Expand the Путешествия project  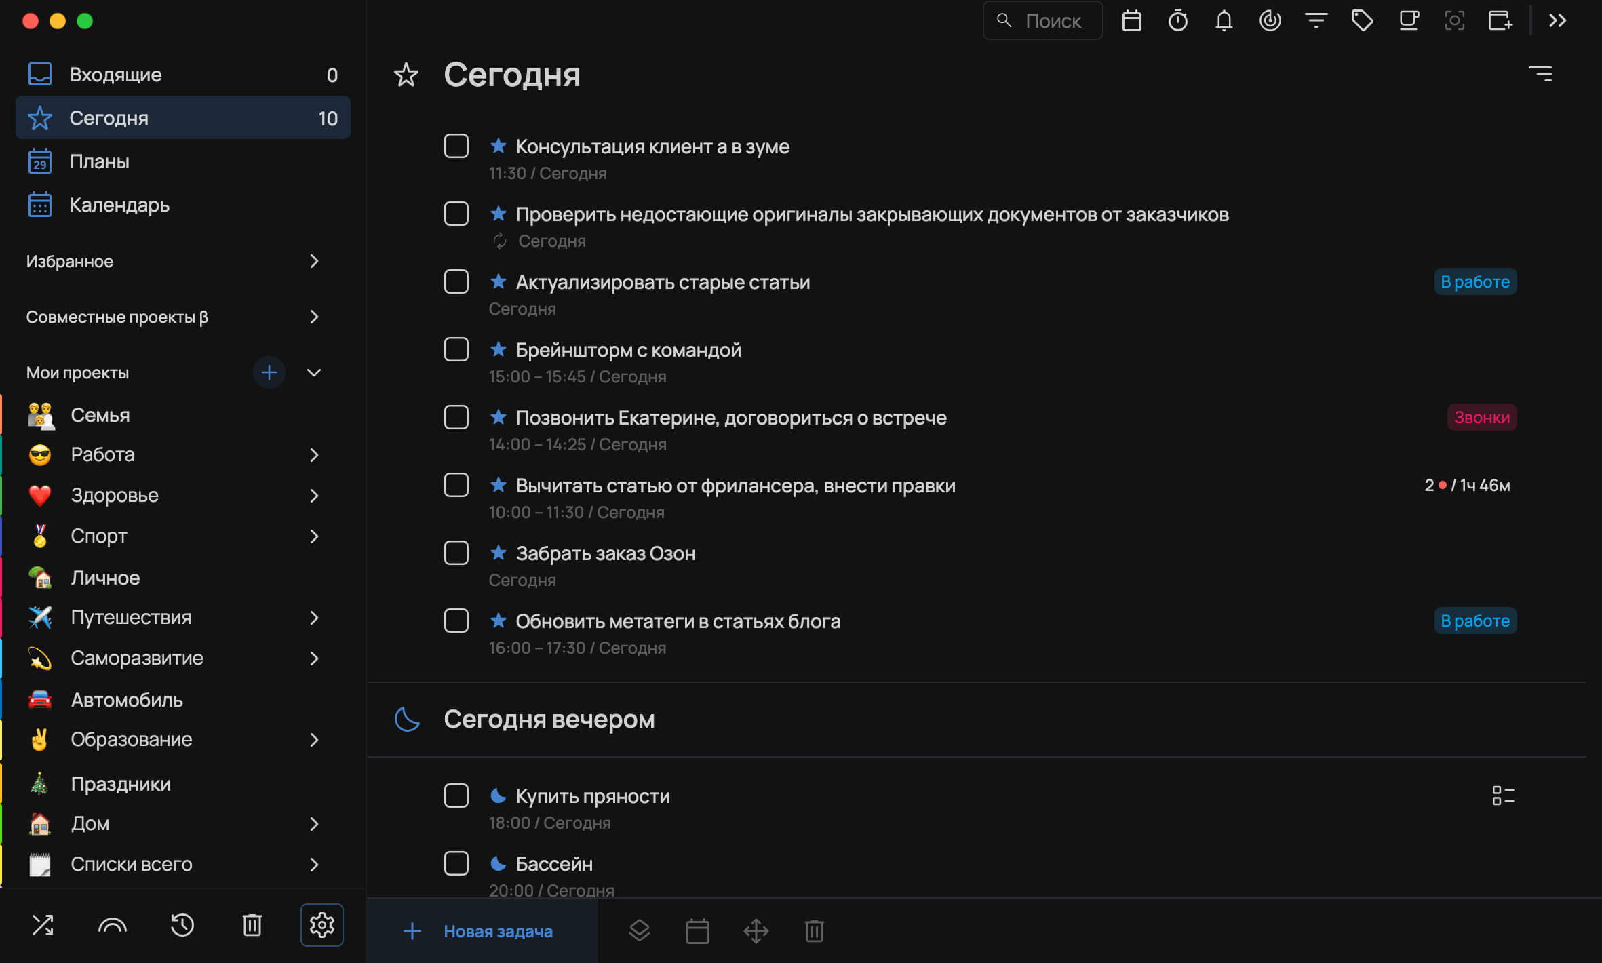pos(314,618)
